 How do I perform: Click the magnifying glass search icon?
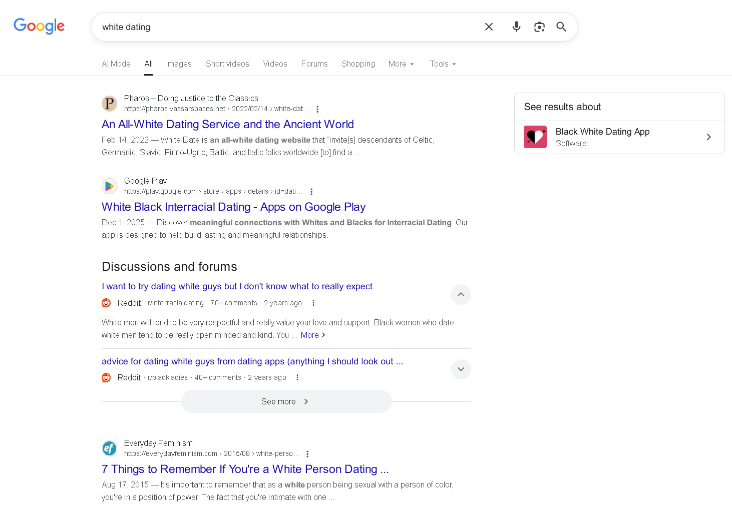point(561,27)
